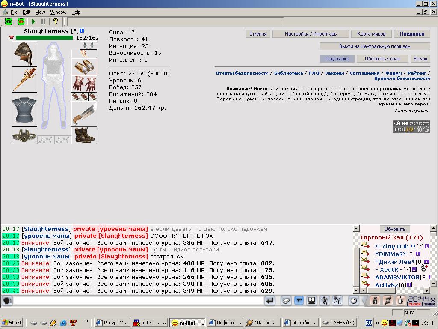This screenshot has width=438, height=329.
Task: Click the Windows Start button
Action: [12, 323]
